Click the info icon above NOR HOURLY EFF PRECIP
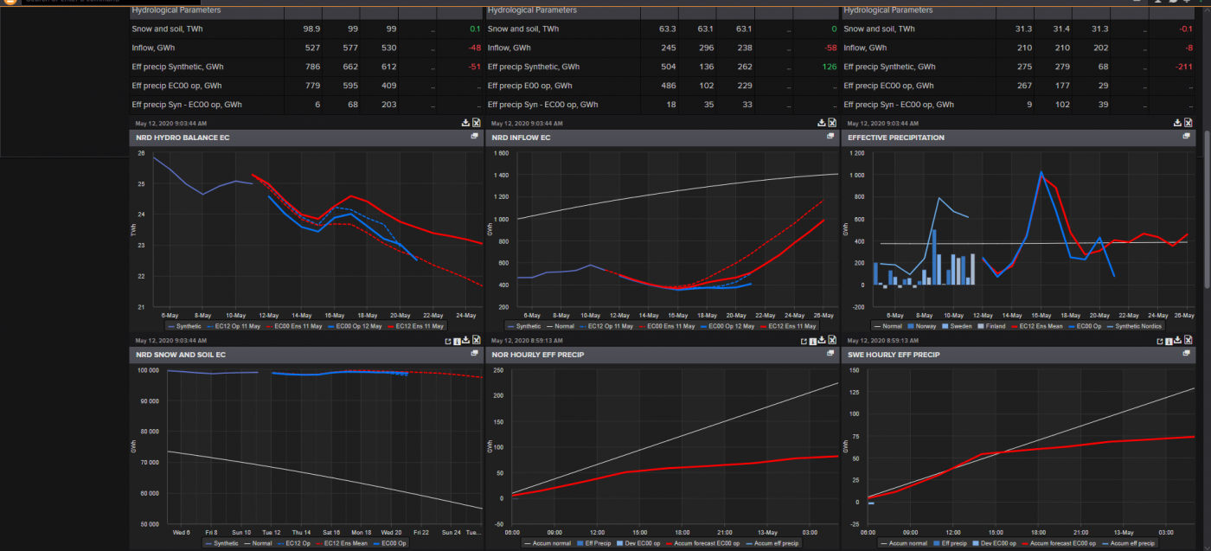 coord(812,341)
